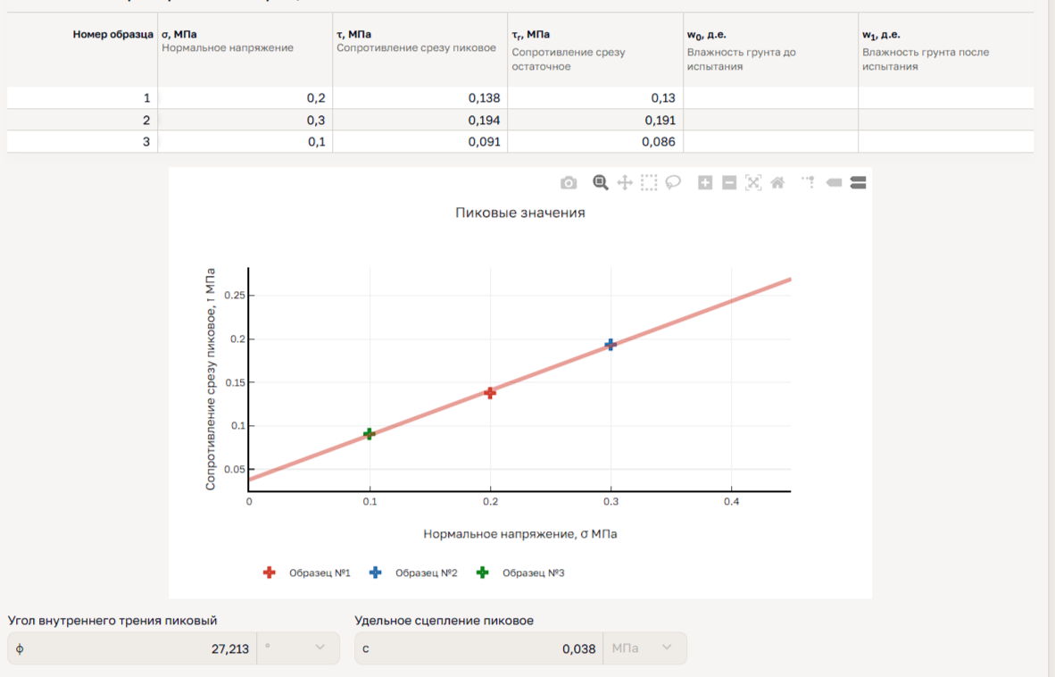Choose the Box Select tool

649,183
